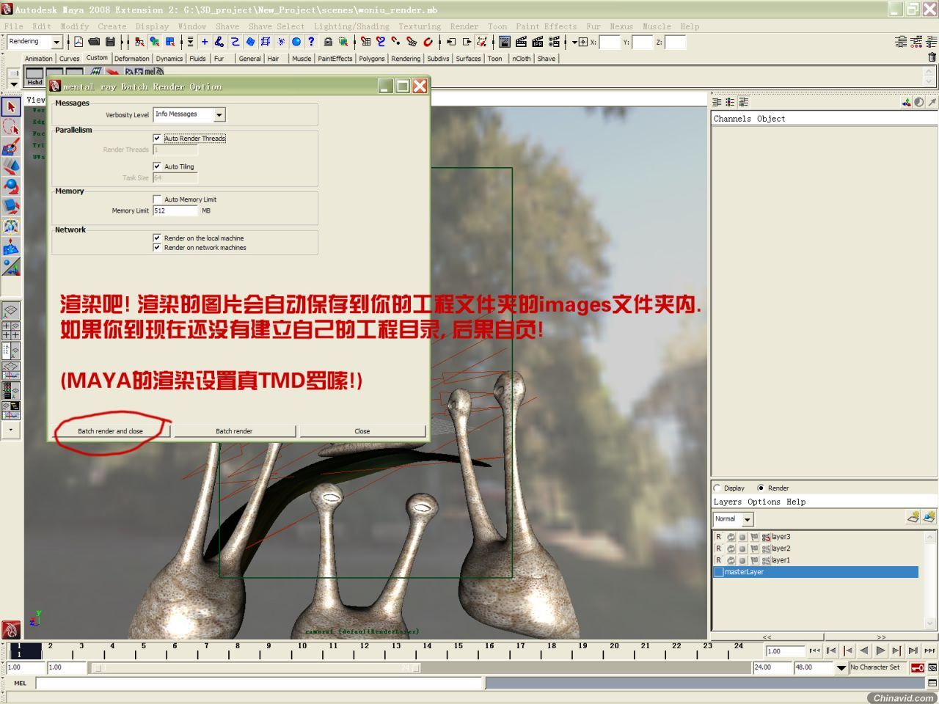Select the arrow Select tool
This screenshot has width=939, height=704.
click(x=11, y=107)
